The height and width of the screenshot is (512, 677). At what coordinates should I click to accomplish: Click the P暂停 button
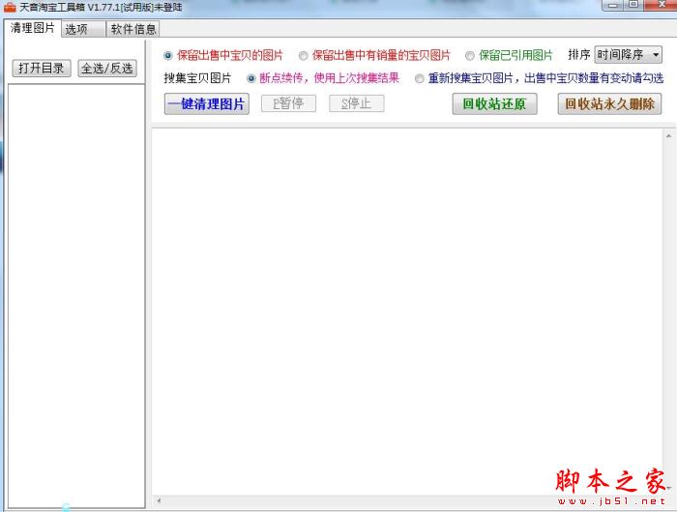pyautogui.click(x=288, y=103)
